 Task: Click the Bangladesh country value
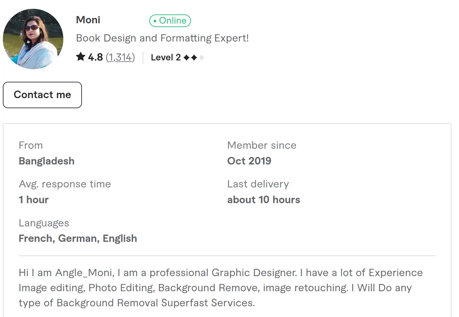coord(47,161)
